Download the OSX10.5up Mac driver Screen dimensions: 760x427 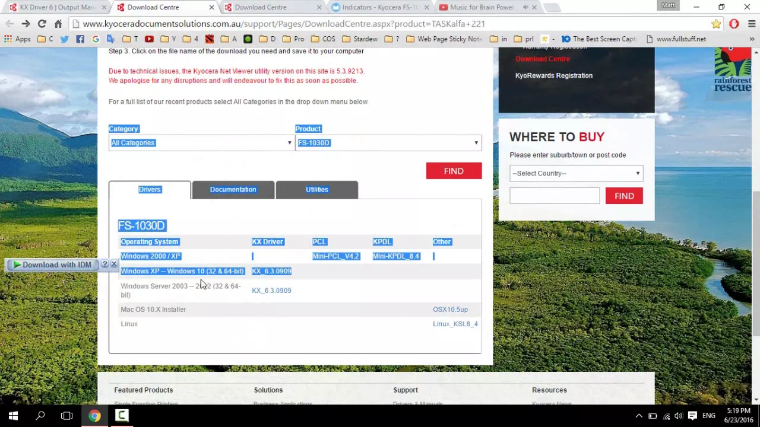(x=450, y=310)
